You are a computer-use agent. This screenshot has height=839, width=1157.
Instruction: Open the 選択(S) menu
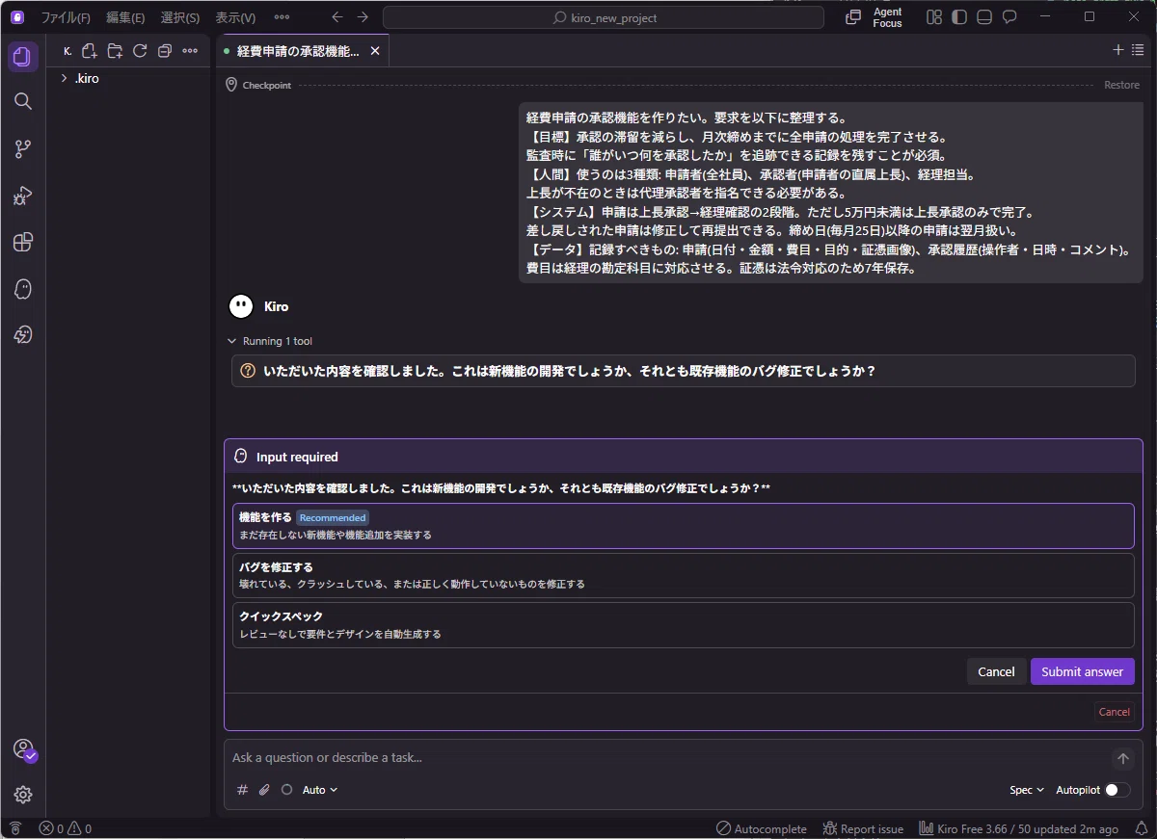click(179, 17)
